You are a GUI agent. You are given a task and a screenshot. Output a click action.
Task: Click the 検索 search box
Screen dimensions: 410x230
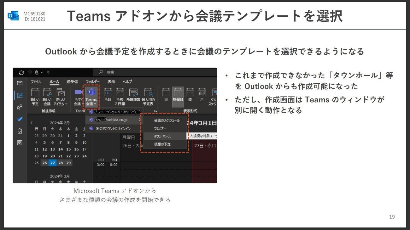coord(155,72)
